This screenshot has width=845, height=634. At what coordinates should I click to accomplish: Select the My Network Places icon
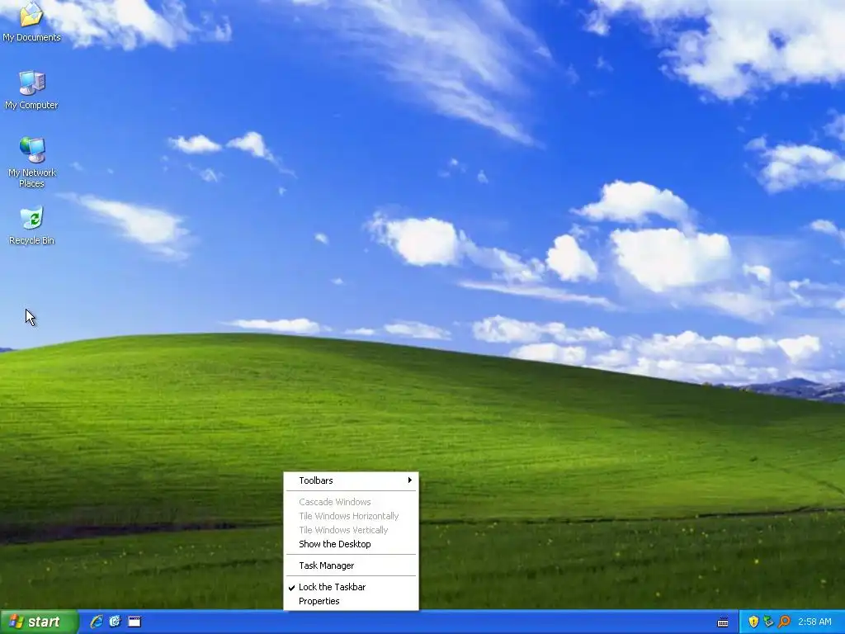tap(32, 162)
